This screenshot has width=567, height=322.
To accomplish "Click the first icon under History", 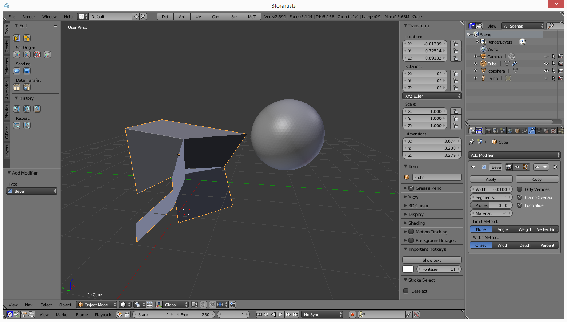I will pyautogui.click(x=17, y=109).
